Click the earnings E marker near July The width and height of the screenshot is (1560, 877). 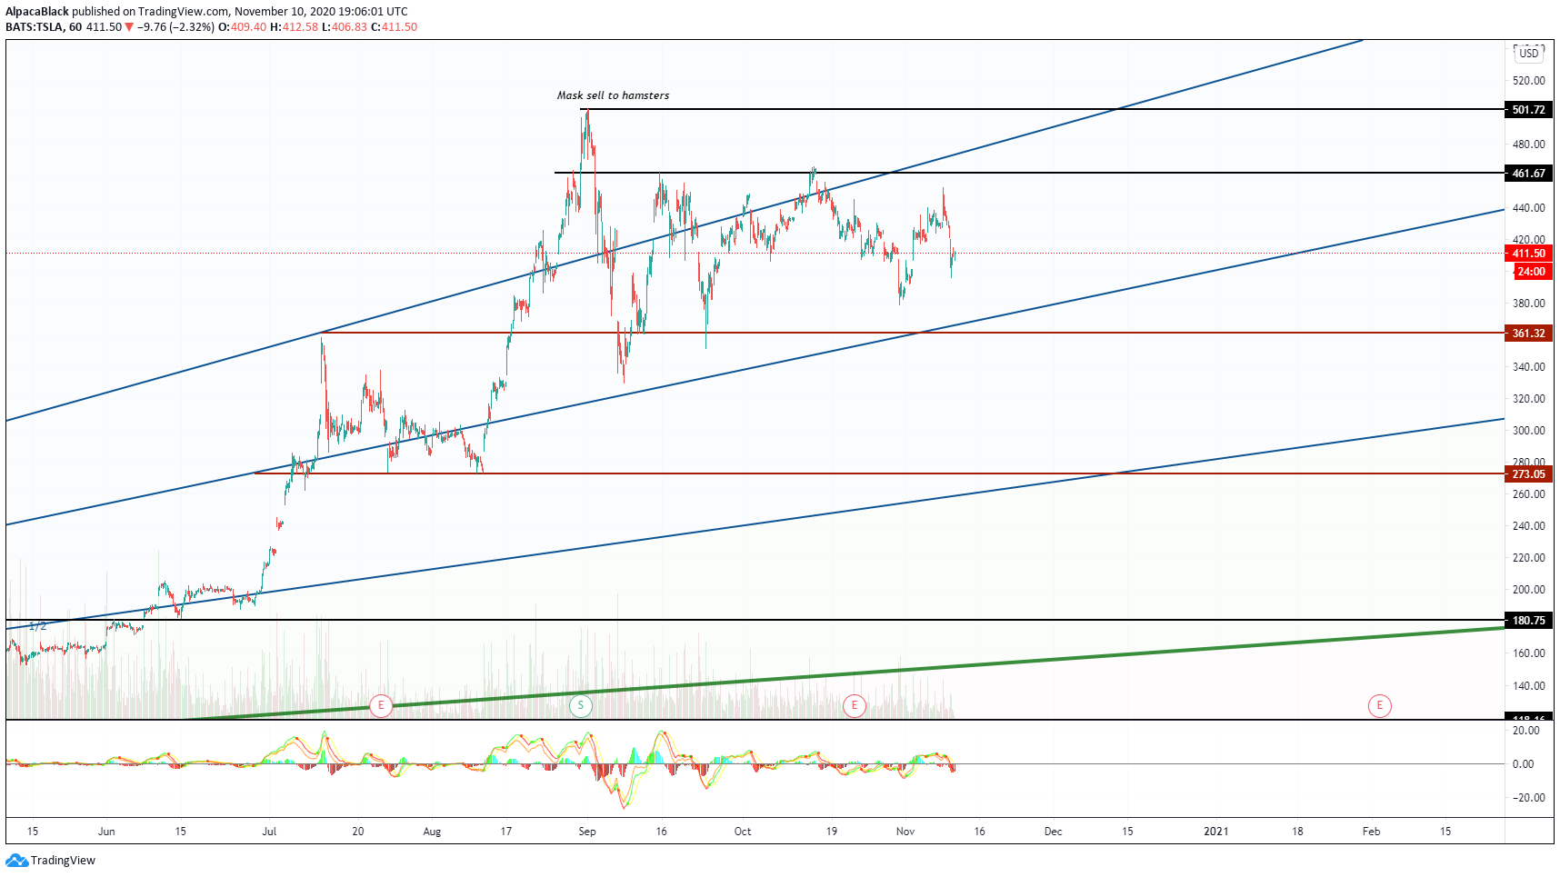tap(381, 705)
